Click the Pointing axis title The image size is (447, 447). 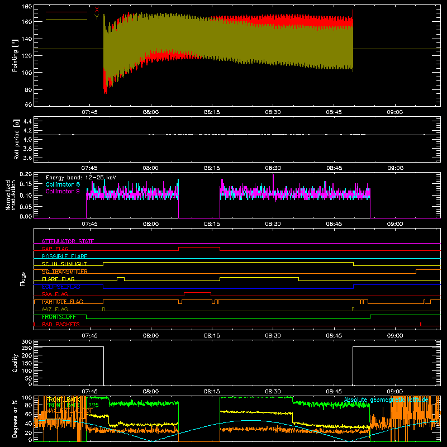(x=15, y=55)
